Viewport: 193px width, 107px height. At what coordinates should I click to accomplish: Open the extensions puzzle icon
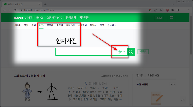click(x=173, y=10)
